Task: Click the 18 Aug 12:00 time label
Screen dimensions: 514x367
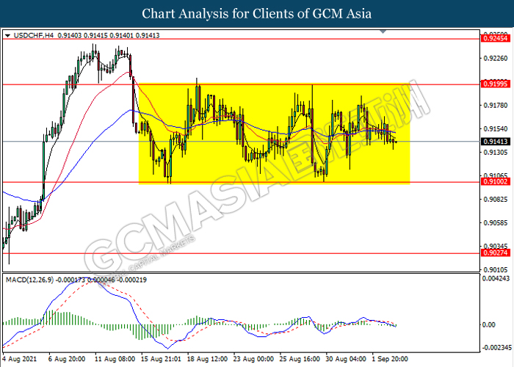Action: tap(207, 359)
